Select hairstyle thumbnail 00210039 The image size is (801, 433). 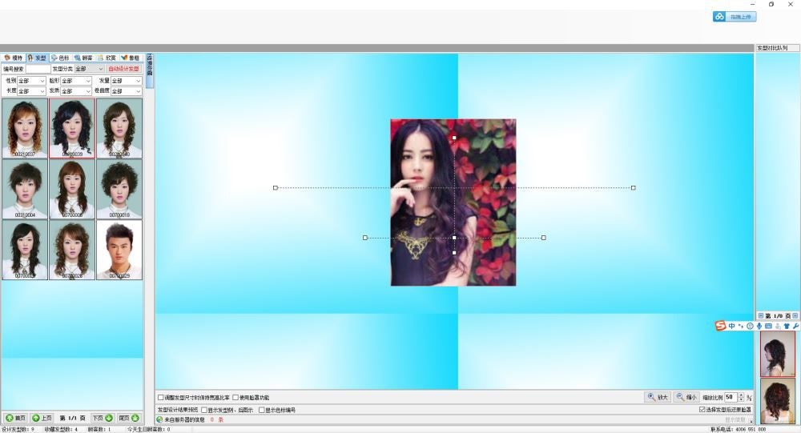click(x=72, y=128)
